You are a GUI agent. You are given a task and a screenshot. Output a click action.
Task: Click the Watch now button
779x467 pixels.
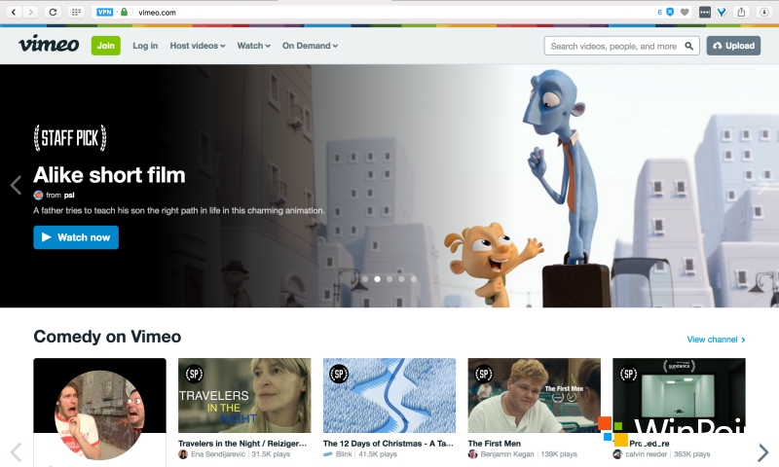point(76,237)
